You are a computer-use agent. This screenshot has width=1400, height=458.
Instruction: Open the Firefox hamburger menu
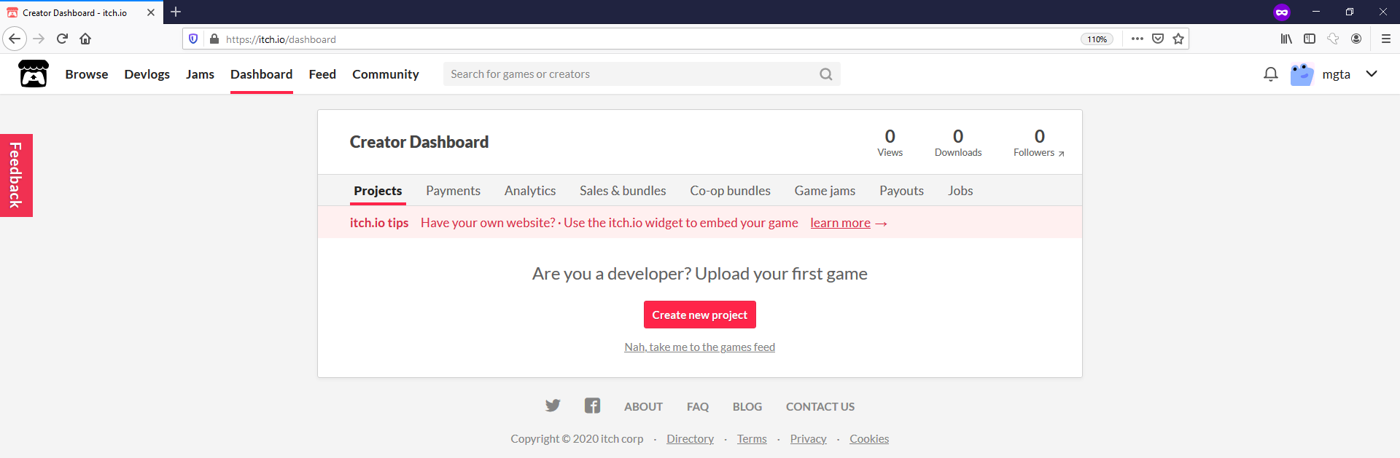pos(1386,39)
